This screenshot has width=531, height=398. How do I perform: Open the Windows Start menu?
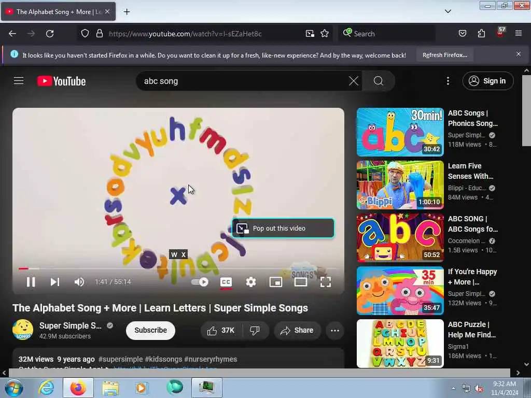coord(14,388)
